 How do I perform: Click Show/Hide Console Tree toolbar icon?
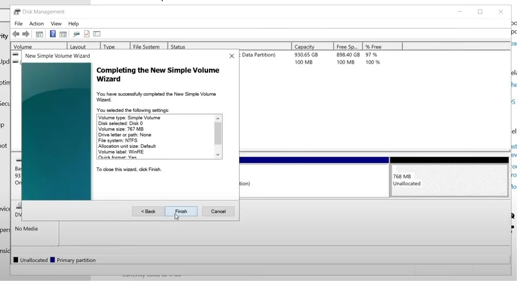39,34
